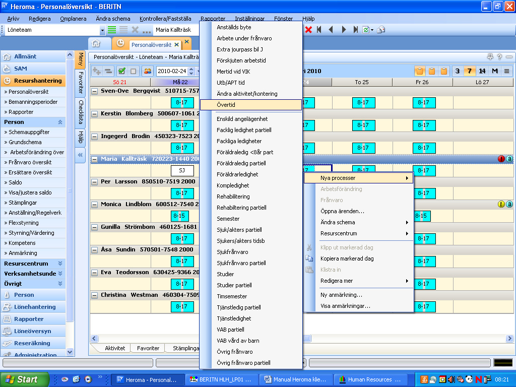The width and height of the screenshot is (516, 387).
Task: Open the Löneteam dropdown
Action: [x=102, y=30]
